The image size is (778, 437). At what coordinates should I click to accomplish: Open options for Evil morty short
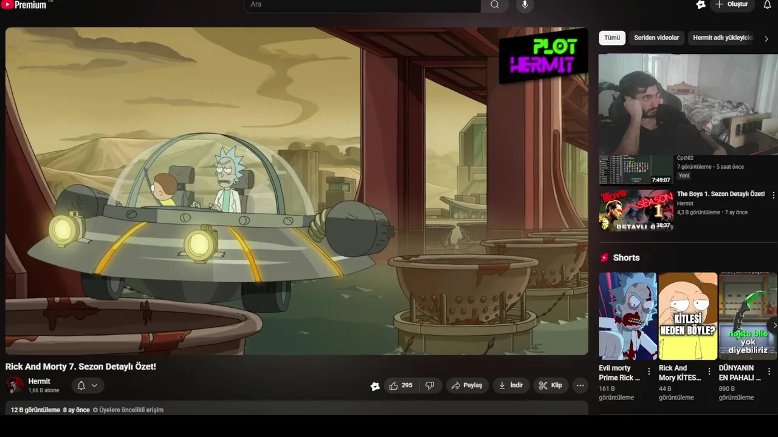tap(649, 371)
